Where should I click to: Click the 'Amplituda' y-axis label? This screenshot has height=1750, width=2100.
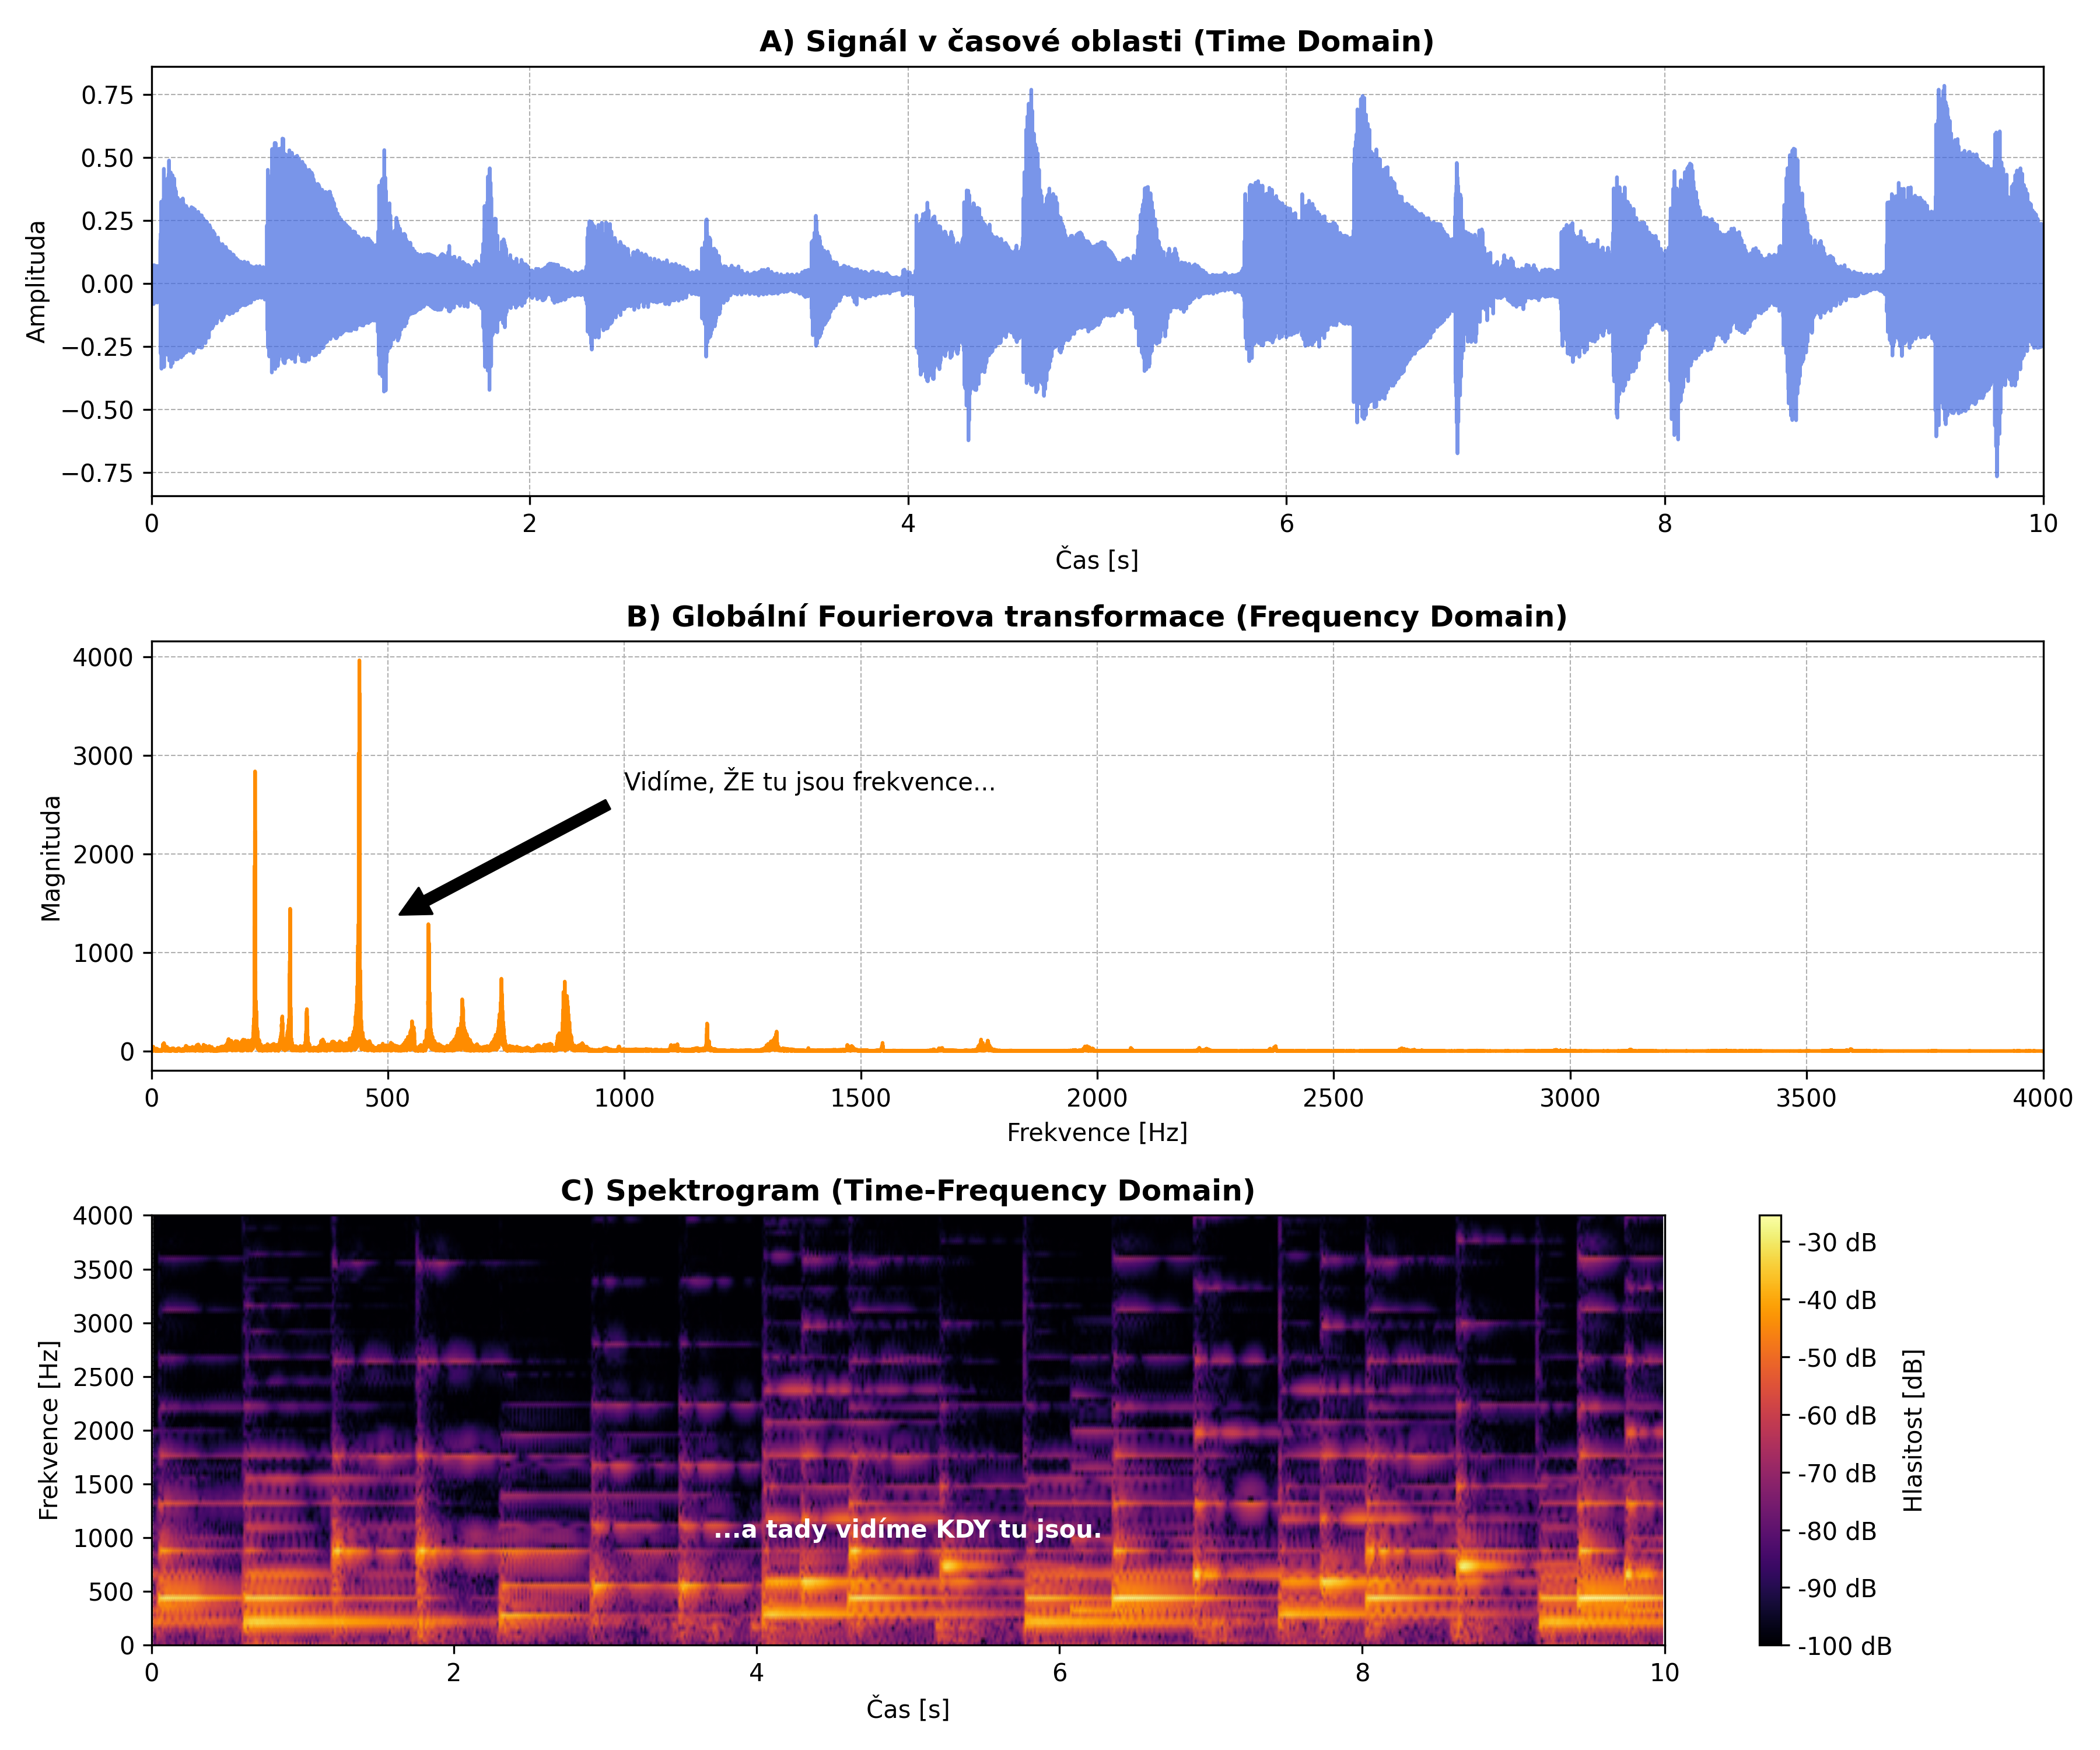coord(37,282)
